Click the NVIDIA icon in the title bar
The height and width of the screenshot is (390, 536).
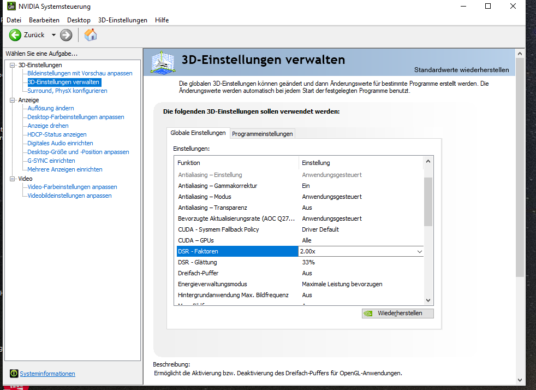click(11, 6)
